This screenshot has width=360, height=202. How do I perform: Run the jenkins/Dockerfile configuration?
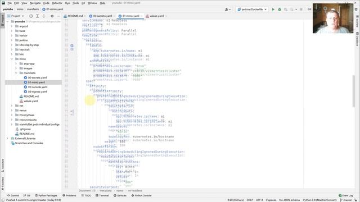[x=273, y=10]
